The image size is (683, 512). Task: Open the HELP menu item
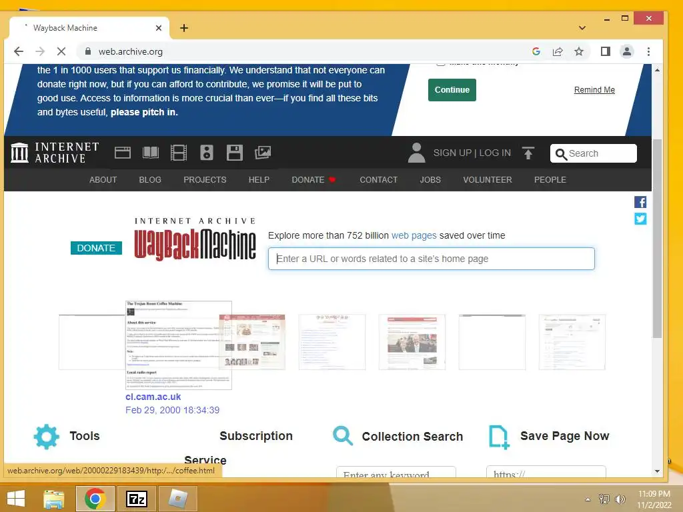tap(259, 180)
